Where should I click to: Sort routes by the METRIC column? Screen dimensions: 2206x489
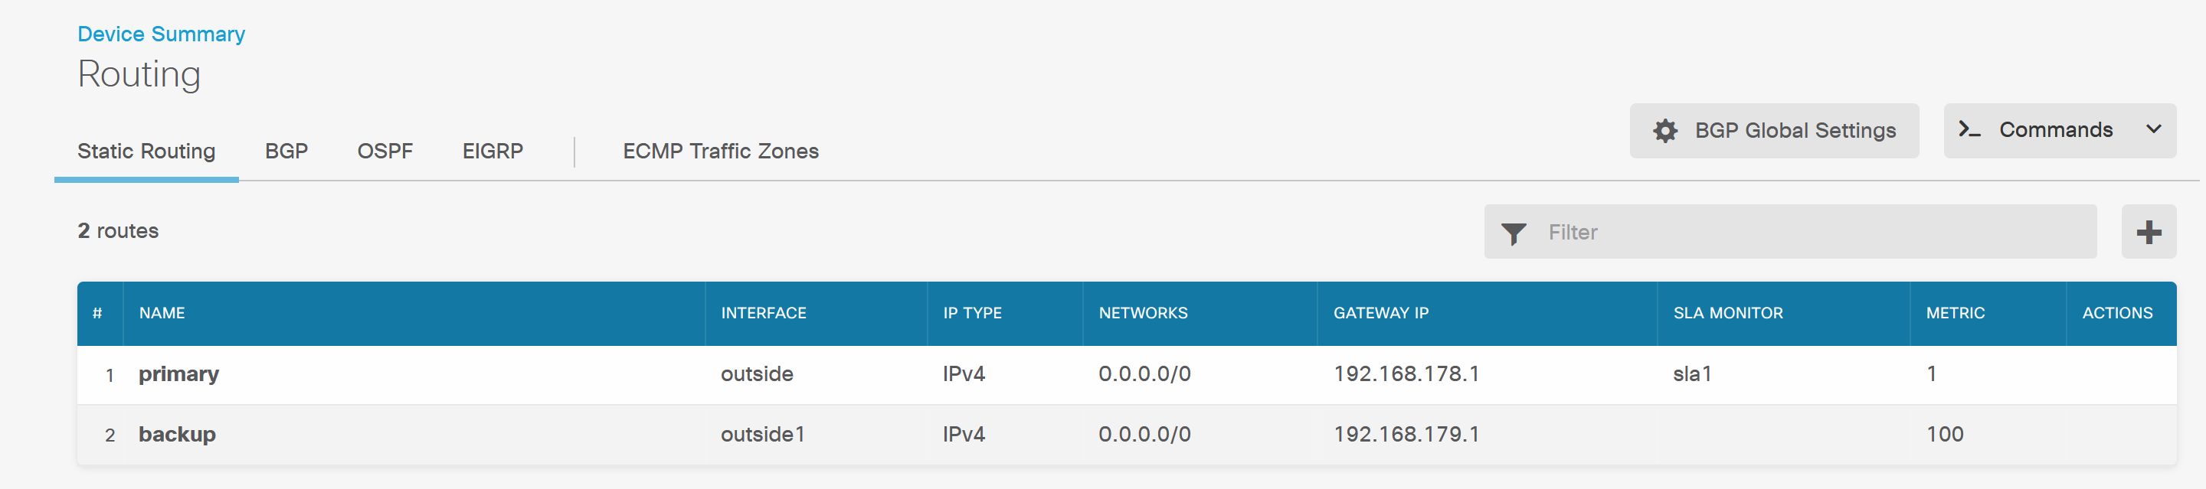pyautogui.click(x=1955, y=313)
